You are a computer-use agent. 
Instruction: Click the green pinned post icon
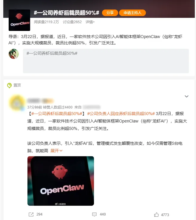(x=9, y=85)
